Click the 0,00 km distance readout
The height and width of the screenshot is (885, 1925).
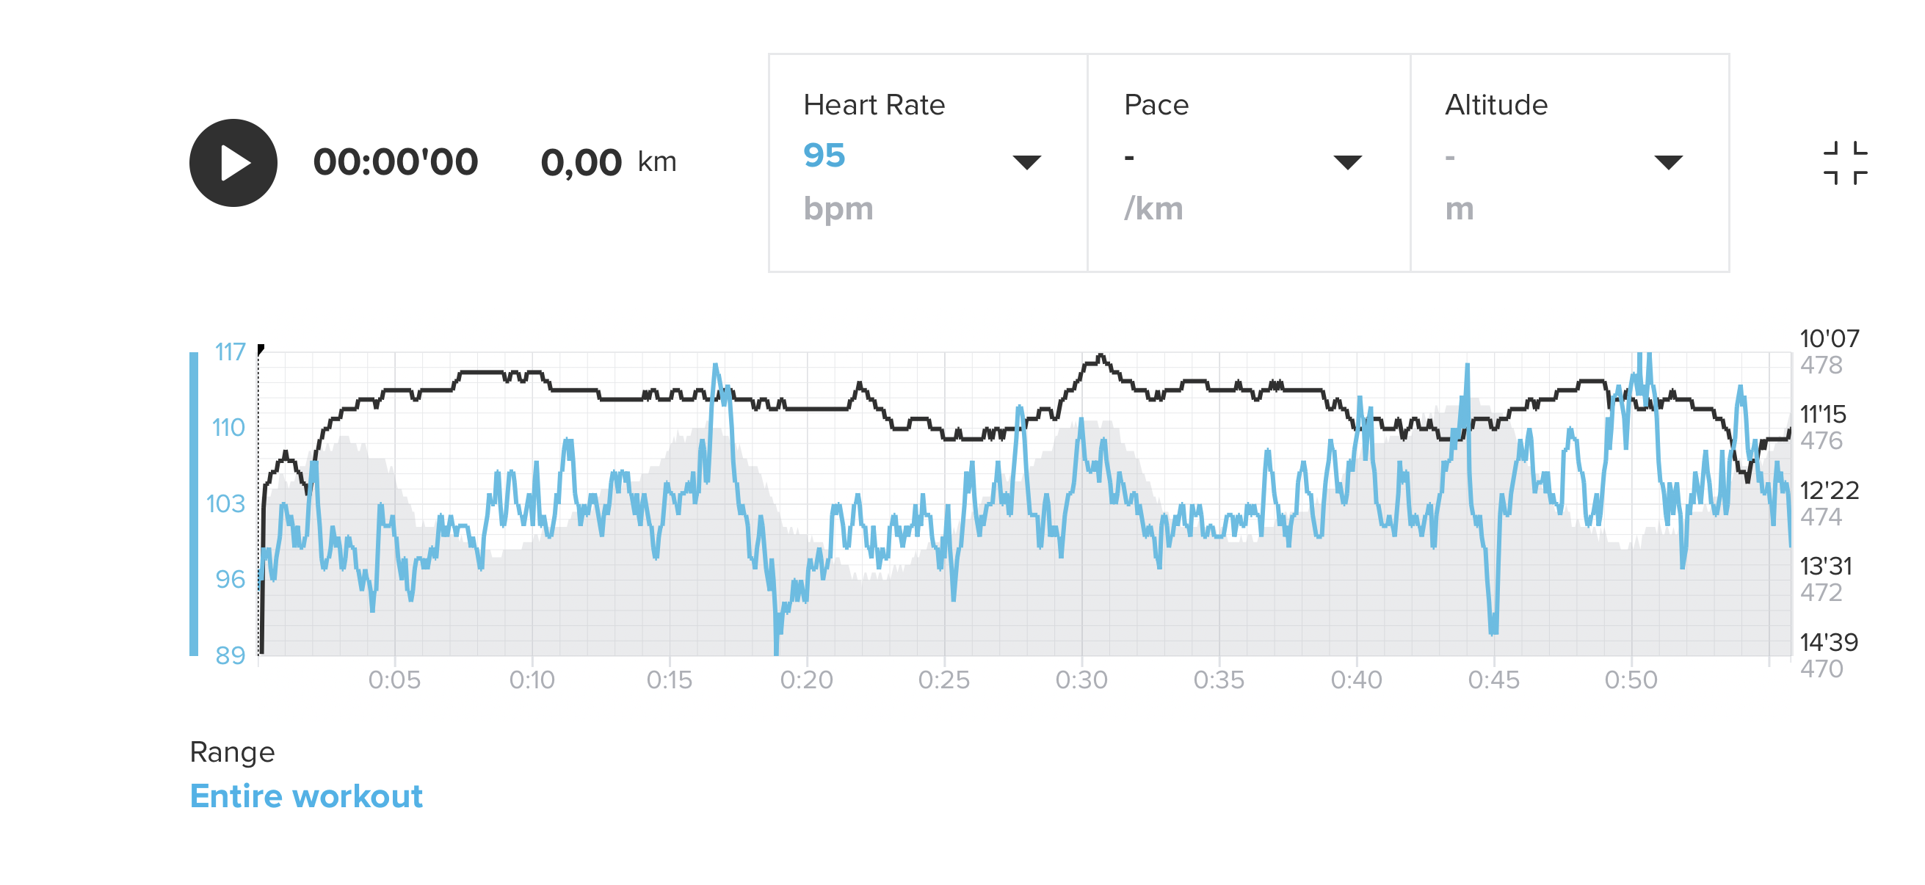tap(608, 162)
